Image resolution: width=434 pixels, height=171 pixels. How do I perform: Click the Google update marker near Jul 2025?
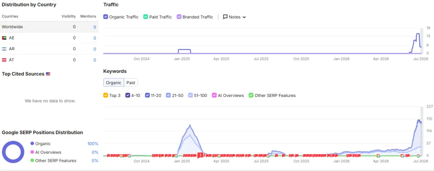(268, 156)
